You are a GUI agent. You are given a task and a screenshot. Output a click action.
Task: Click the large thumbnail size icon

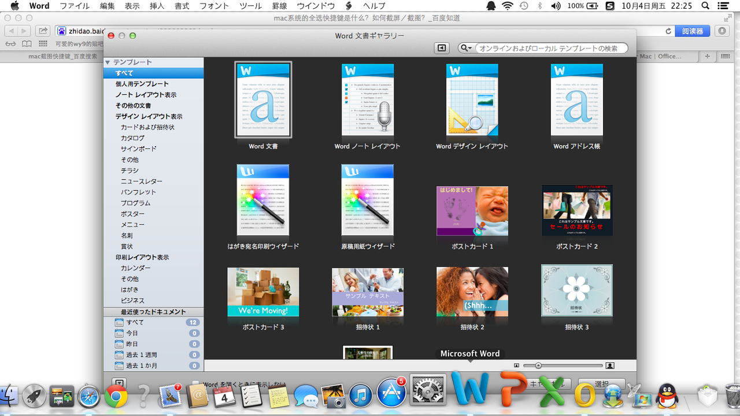(610, 366)
